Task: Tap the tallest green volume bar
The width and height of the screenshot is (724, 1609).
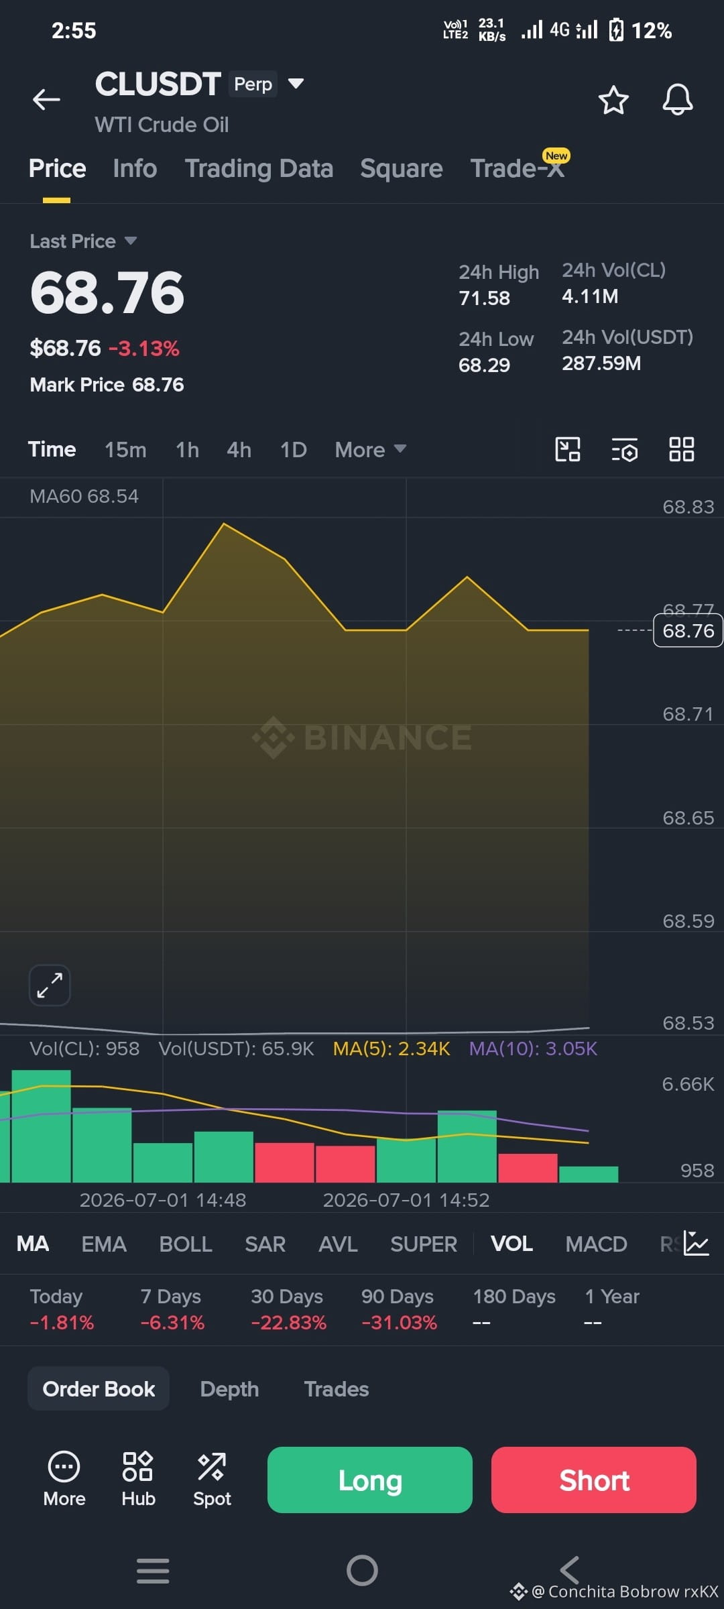Action: [x=41, y=1126]
